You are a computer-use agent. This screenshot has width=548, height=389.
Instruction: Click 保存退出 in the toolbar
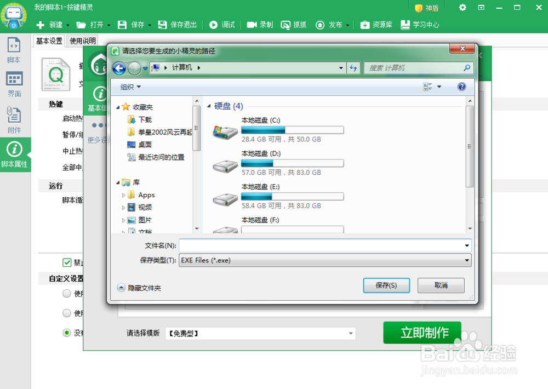(x=177, y=25)
